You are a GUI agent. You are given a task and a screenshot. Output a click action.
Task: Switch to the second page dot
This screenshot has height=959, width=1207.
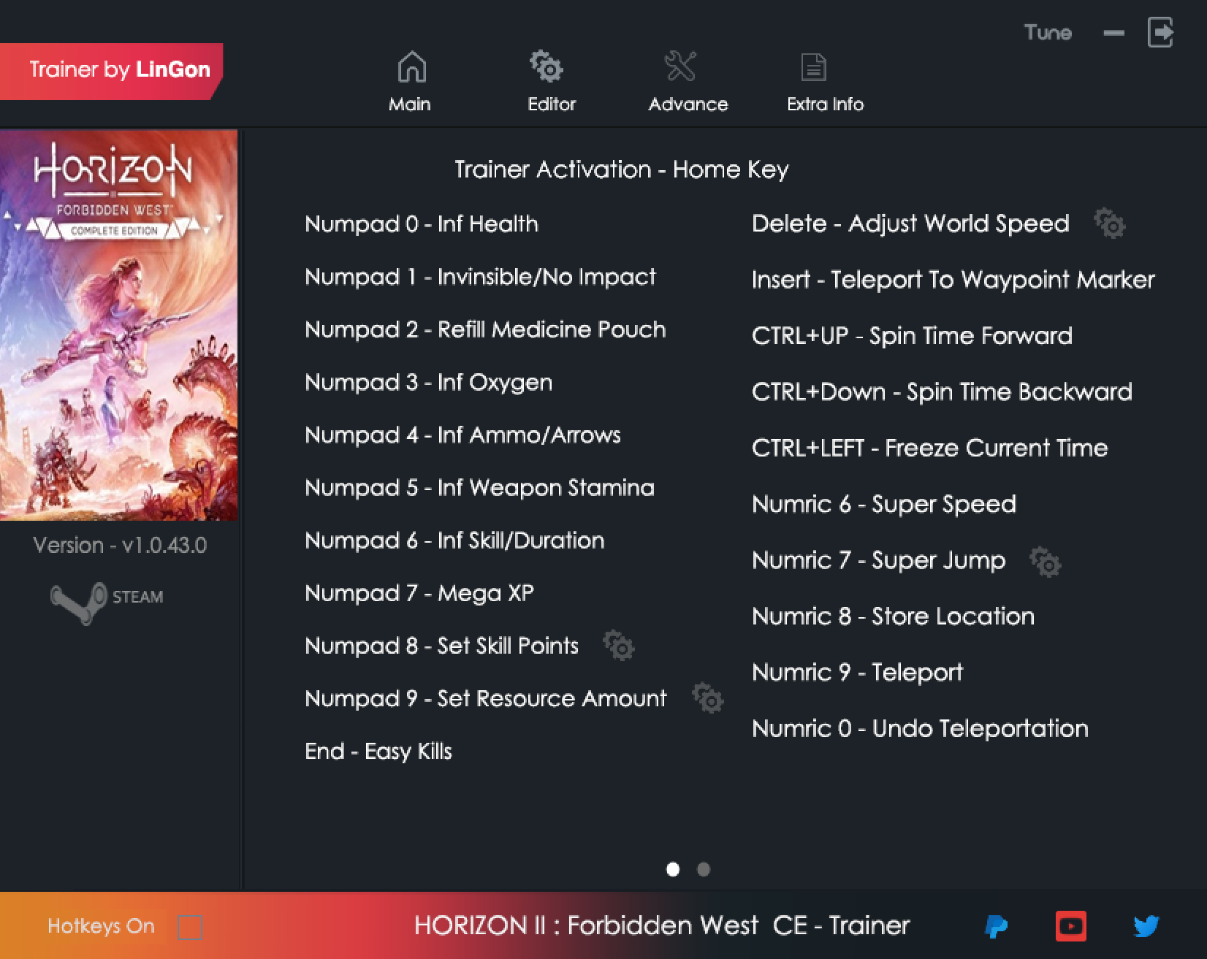click(x=703, y=869)
